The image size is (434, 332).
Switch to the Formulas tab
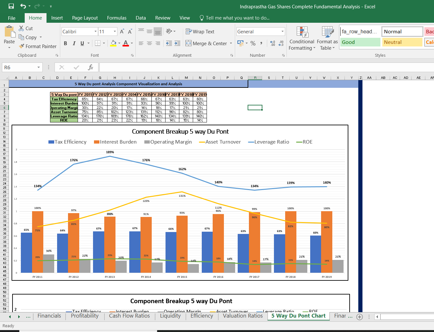pyautogui.click(x=117, y=18)
